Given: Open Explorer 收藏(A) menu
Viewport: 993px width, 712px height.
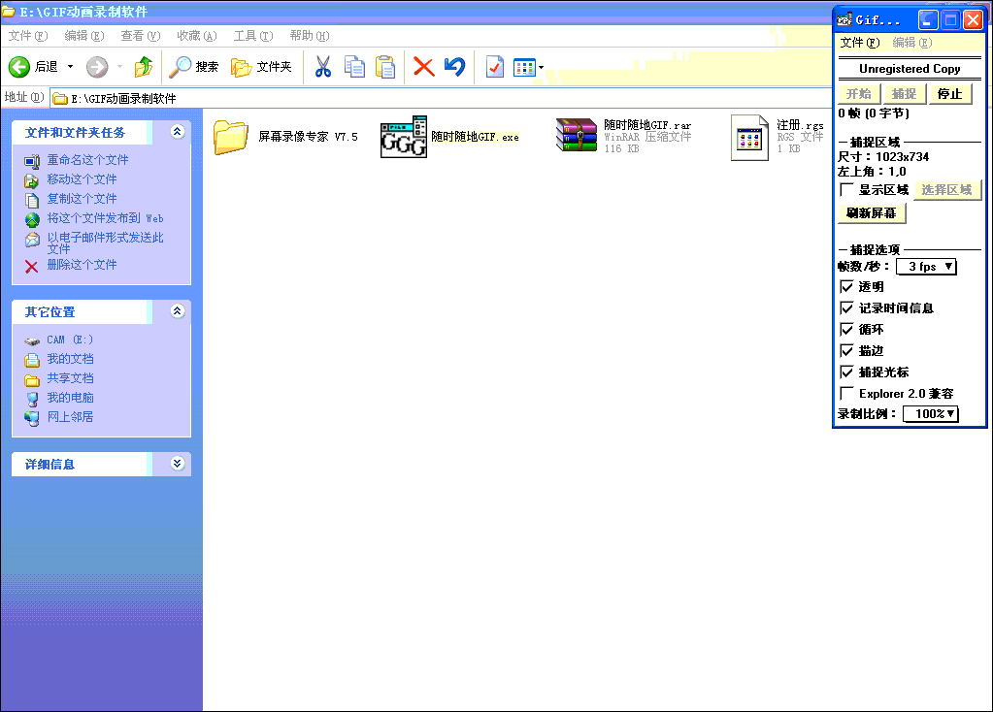Looking at the screenshot, I should tap(197, 36).
